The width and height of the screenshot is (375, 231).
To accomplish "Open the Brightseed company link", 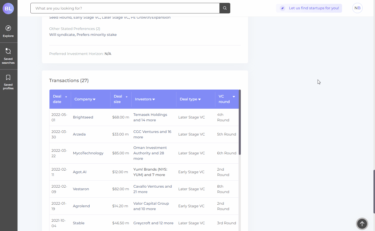I will [83, 117].
